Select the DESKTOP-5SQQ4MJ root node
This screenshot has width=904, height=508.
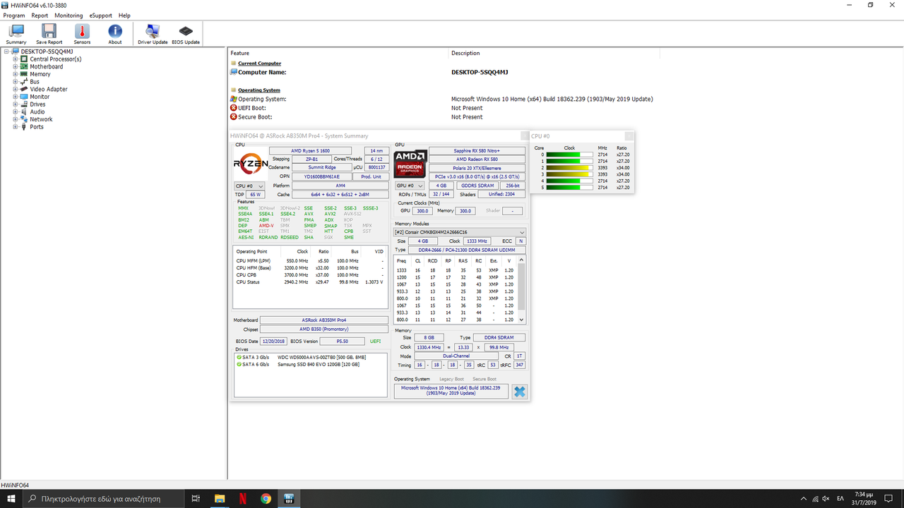[47, 52]
